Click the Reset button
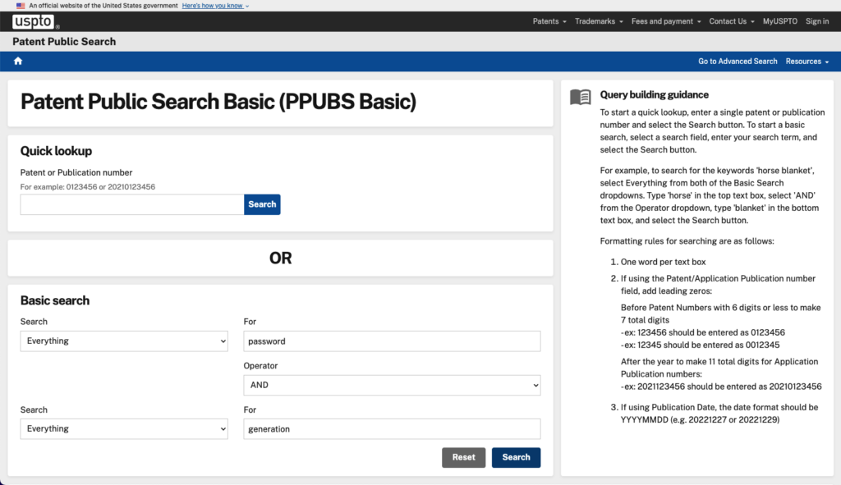The image size is (841, 485). (463, 457)
